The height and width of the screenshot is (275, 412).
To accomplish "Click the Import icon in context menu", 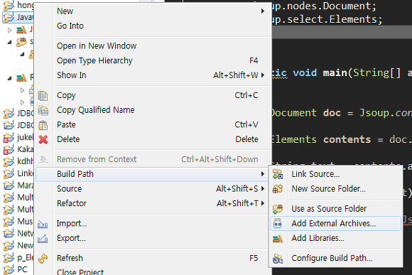I will point(43,224).
